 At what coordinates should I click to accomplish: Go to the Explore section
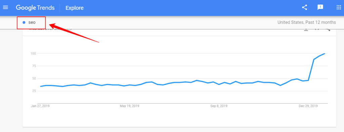74,8
